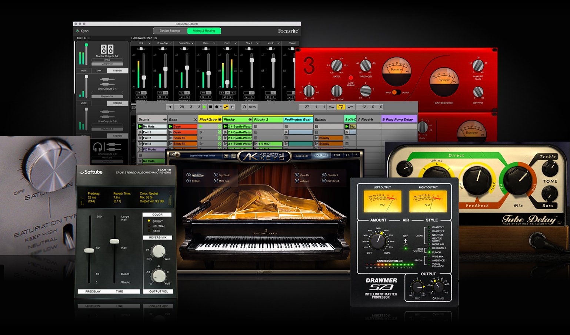This screenshot has height=335, width=570.
Task: Click the Follow arrow button in Ableton transport
Action: pos(169,107)
